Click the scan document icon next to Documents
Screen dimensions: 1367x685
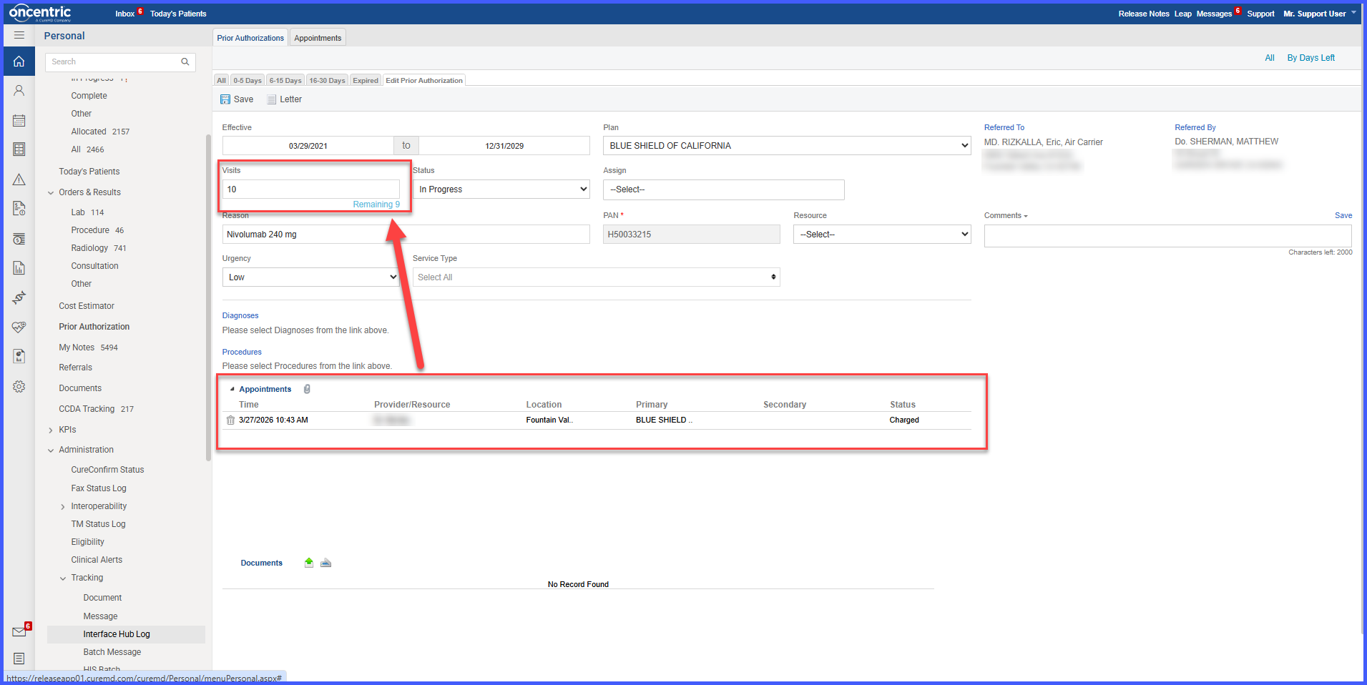[x=326, y=563]
